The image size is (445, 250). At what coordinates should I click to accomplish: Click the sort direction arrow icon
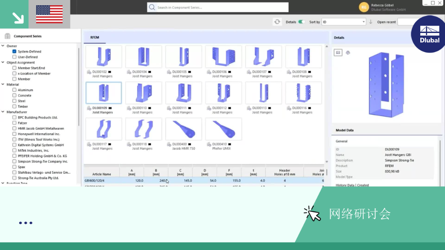coord(371,22)
